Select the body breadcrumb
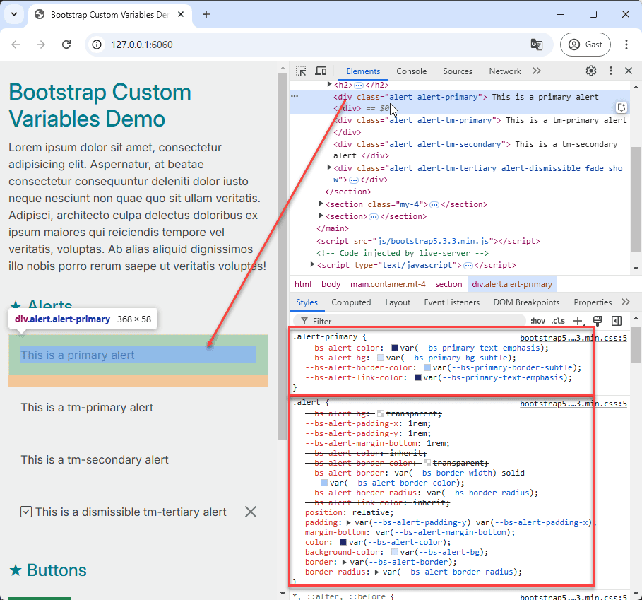 click(x=331, y=284)
